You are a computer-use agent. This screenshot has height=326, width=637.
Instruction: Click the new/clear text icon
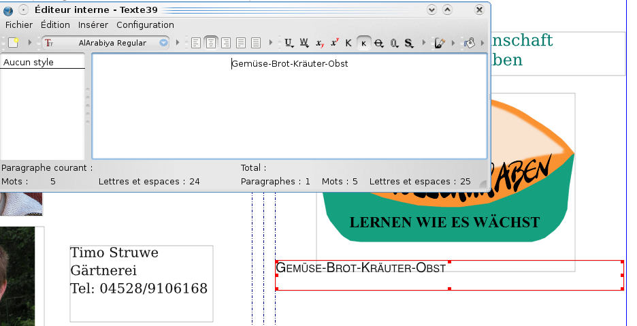[13, 43]
